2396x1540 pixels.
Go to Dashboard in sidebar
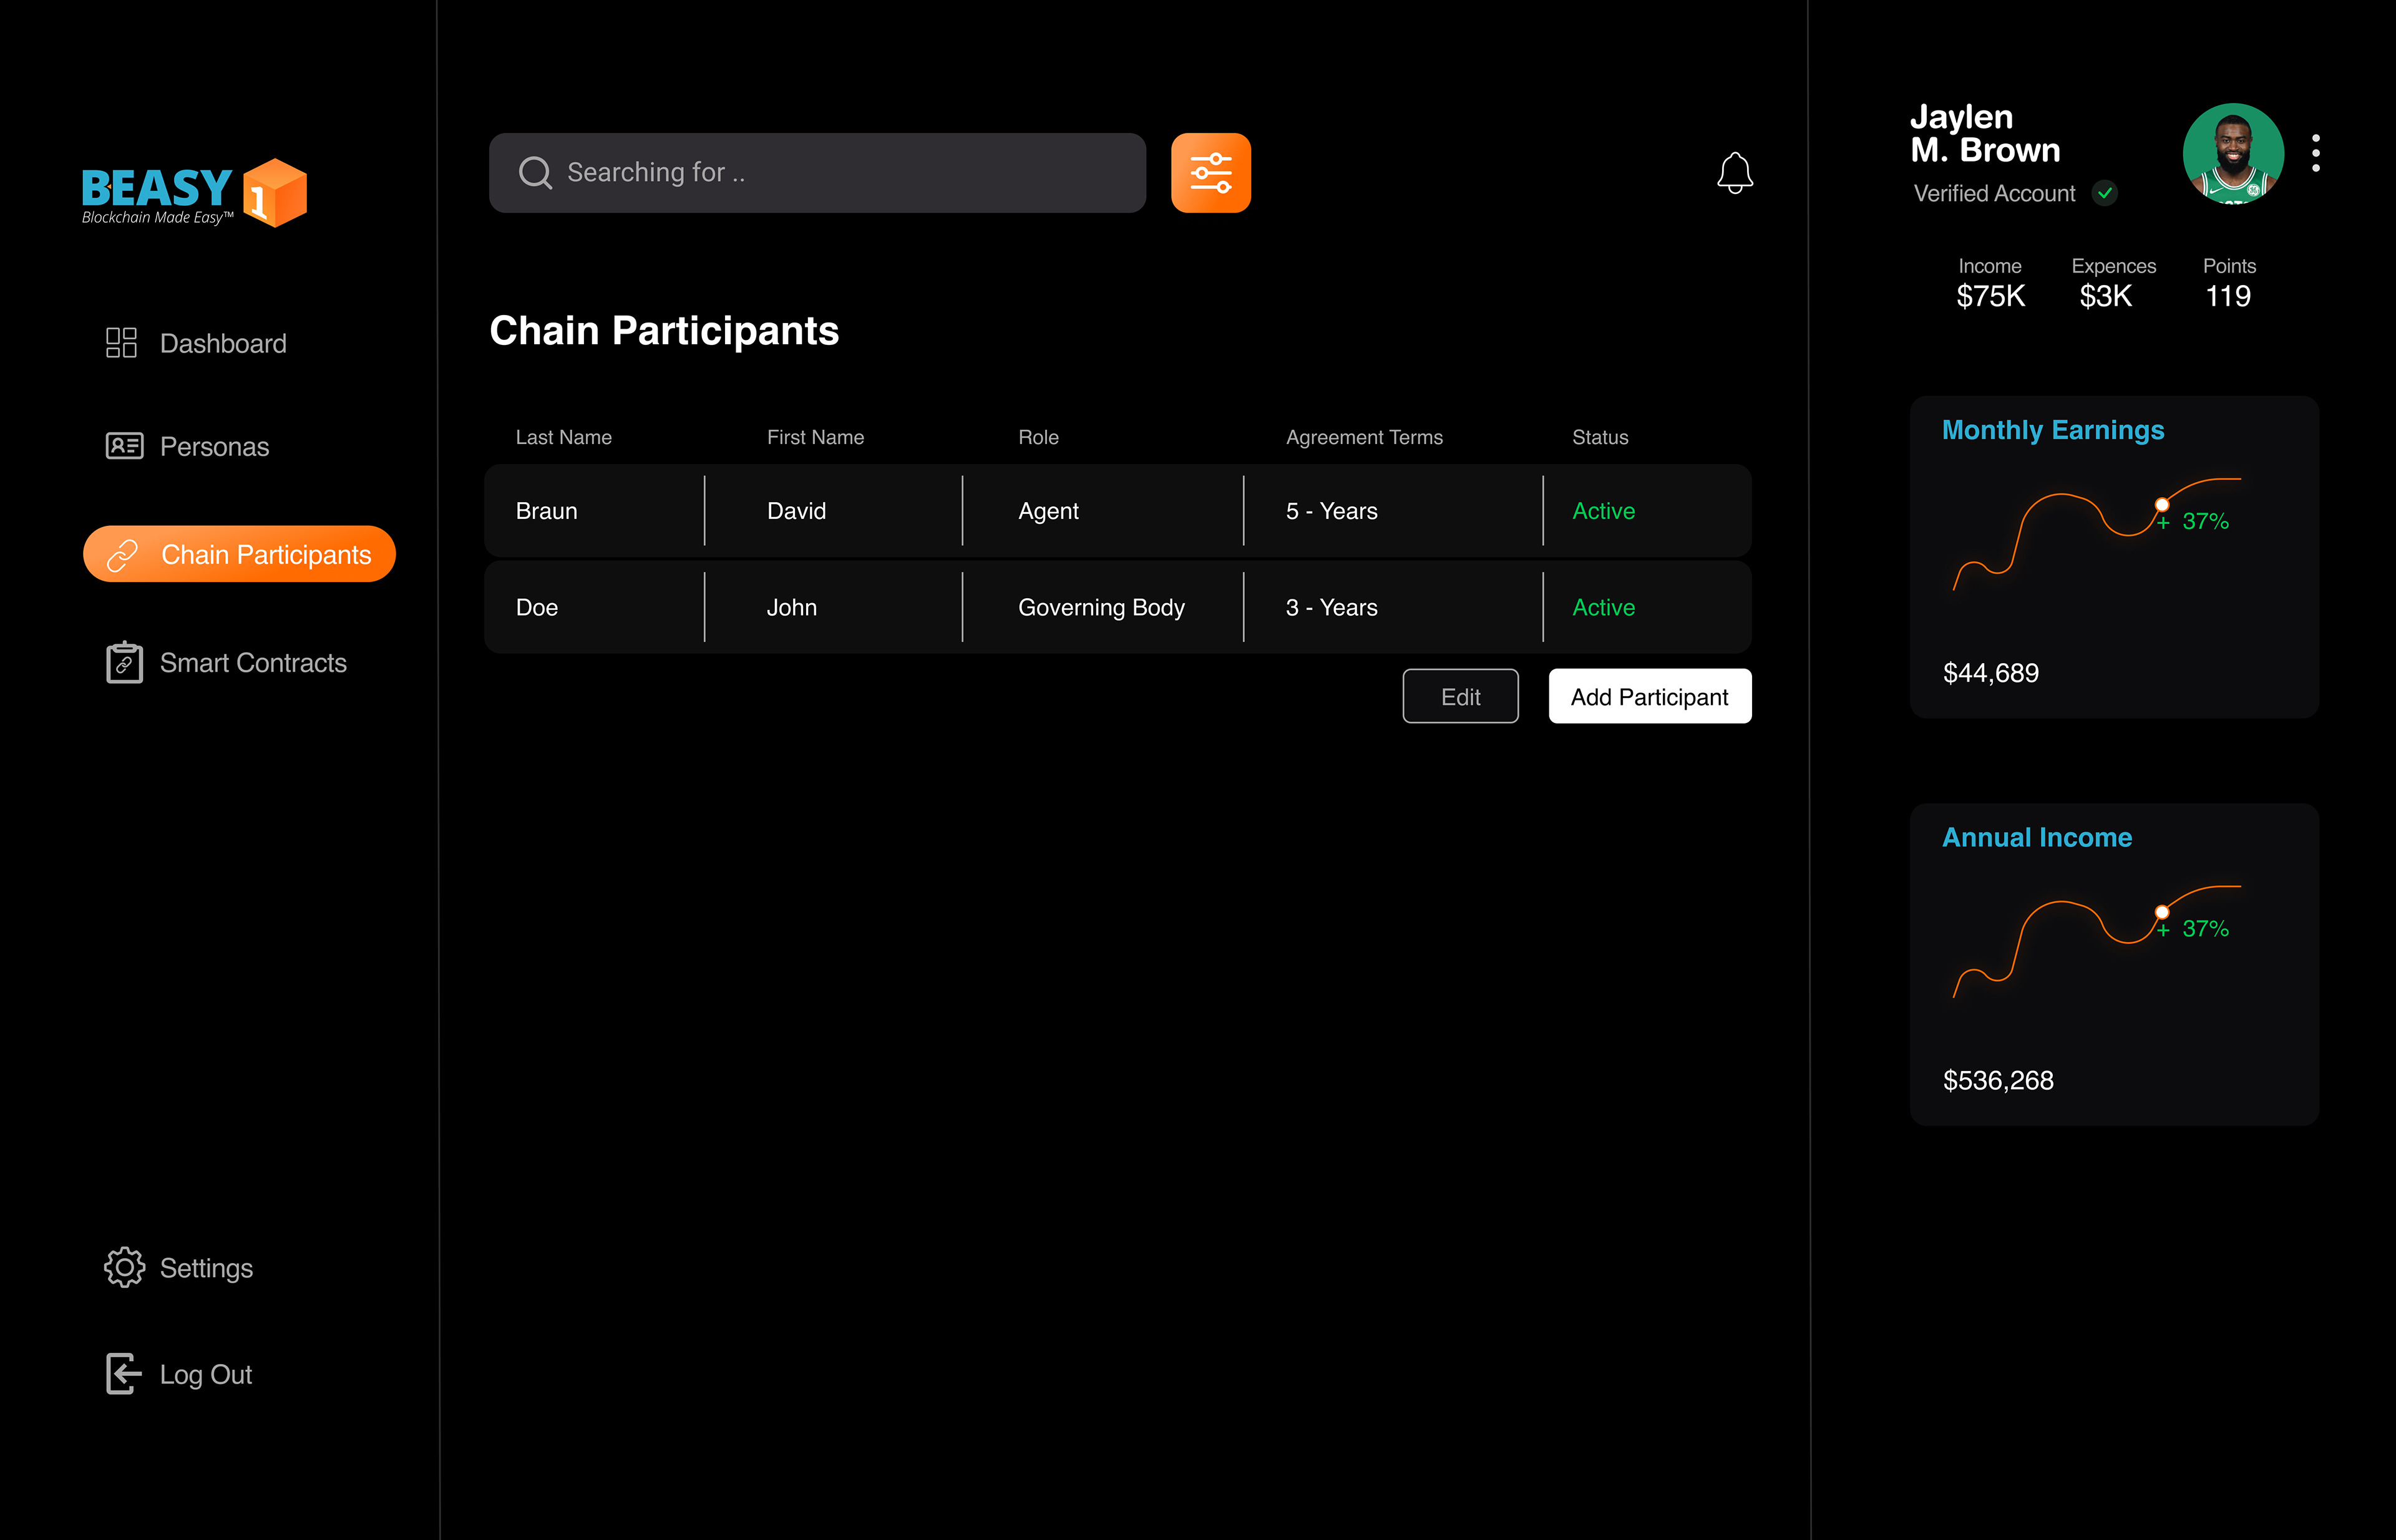pos(196,343)
